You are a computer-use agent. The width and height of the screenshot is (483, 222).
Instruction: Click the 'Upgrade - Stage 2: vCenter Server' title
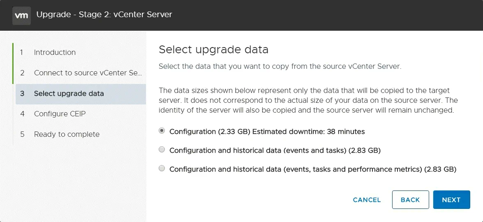click(104, 15)
